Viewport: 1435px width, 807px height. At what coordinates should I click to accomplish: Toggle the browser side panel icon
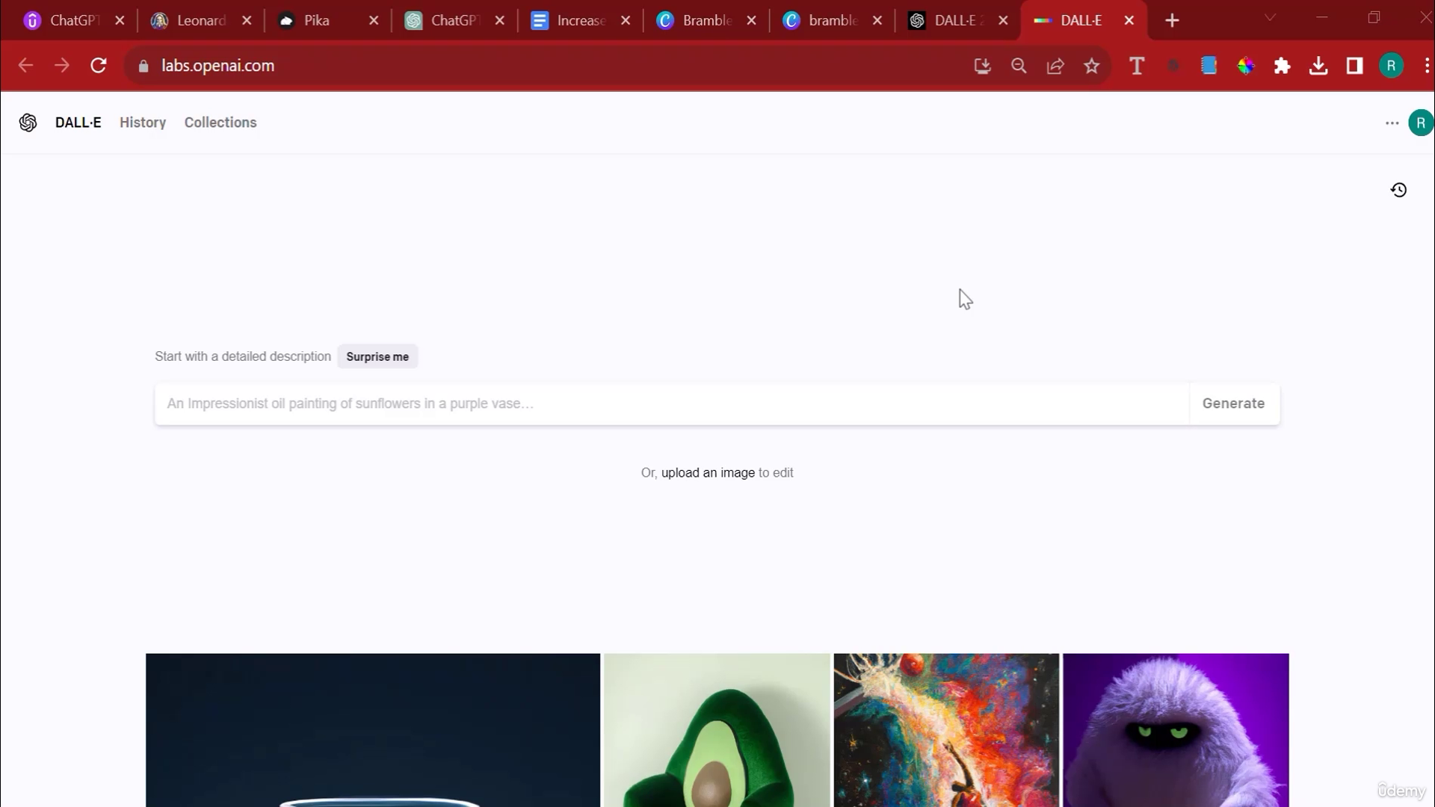pyautogui.click(x=1354, y=66)
